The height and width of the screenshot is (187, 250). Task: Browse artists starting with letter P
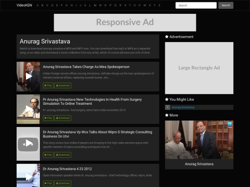pyautogui.click(x=110, y=6)
